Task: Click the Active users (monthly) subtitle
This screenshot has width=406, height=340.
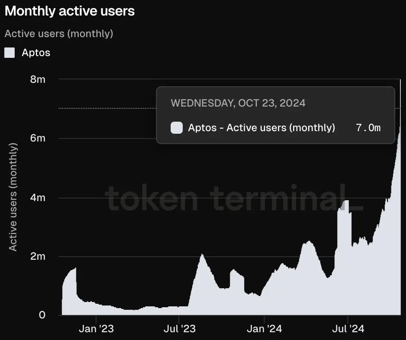Action: 59,33
